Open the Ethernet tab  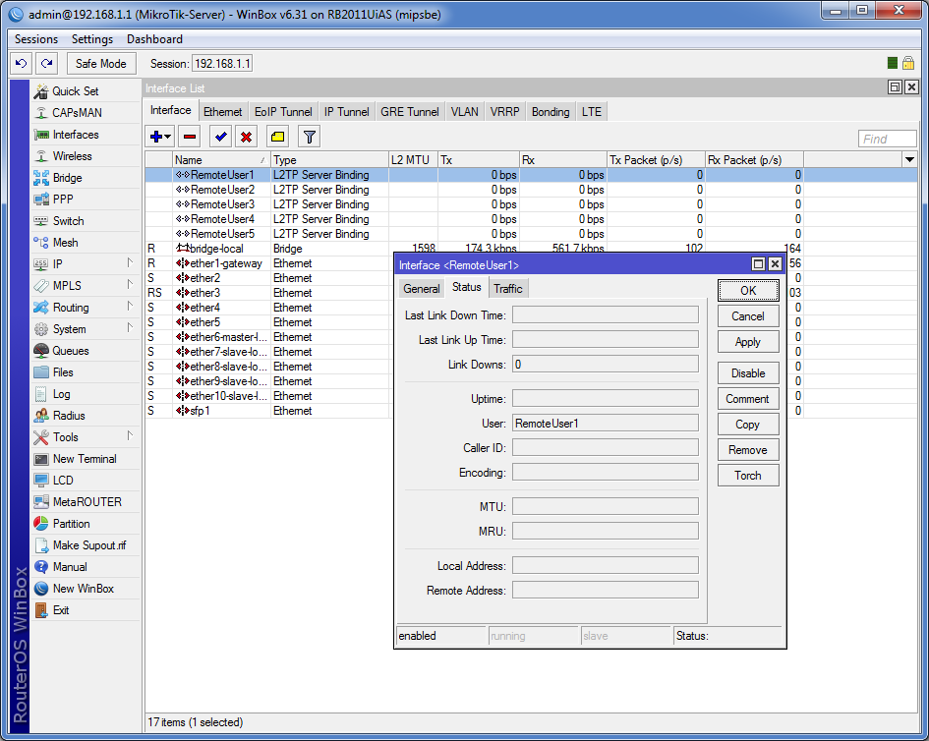[x=223, y=111]
